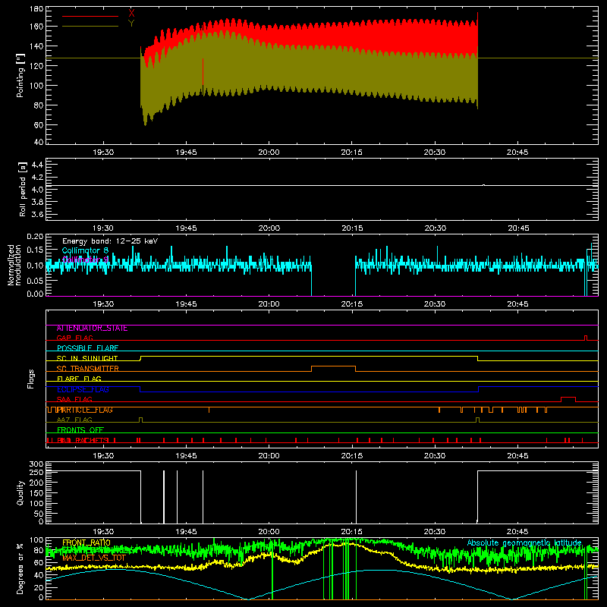Click the 19:30 time label under Quality plot
Viewport: 607px width, 607px height.
pyautogui.click(x=103, y=532)
